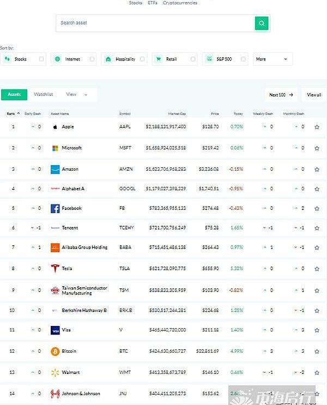Focus the Search asset input field
Viewport: 327px width, 405px height.
point(155,23)
